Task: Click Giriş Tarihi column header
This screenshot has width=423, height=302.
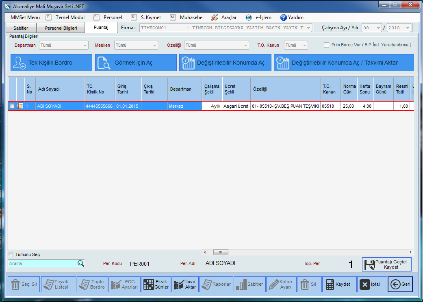Action: pyautogui.click(x=128, y=89)
